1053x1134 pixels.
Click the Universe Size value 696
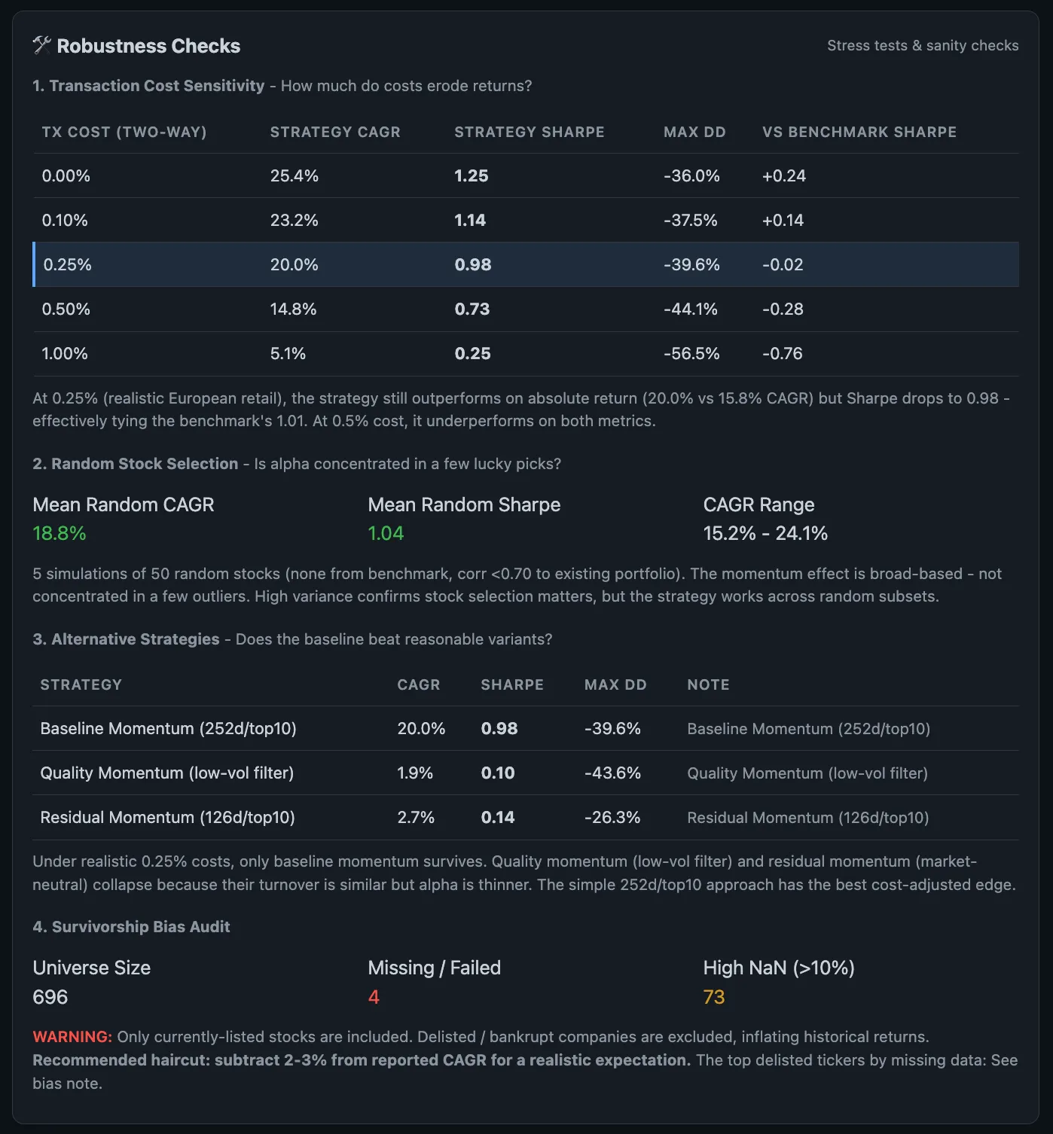(x=50, y=997)
